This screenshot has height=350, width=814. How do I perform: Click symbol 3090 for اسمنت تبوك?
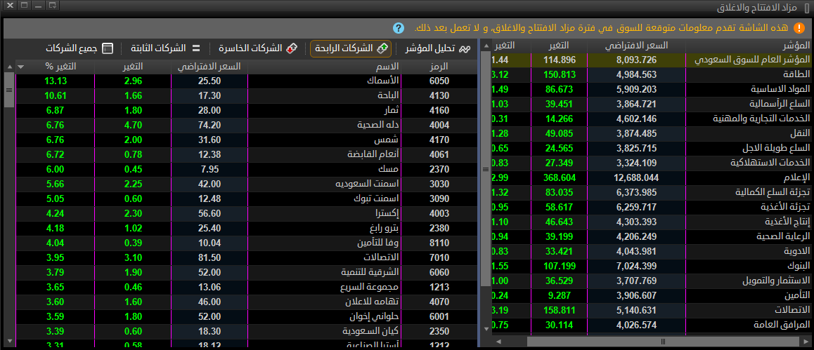(439, 198)
